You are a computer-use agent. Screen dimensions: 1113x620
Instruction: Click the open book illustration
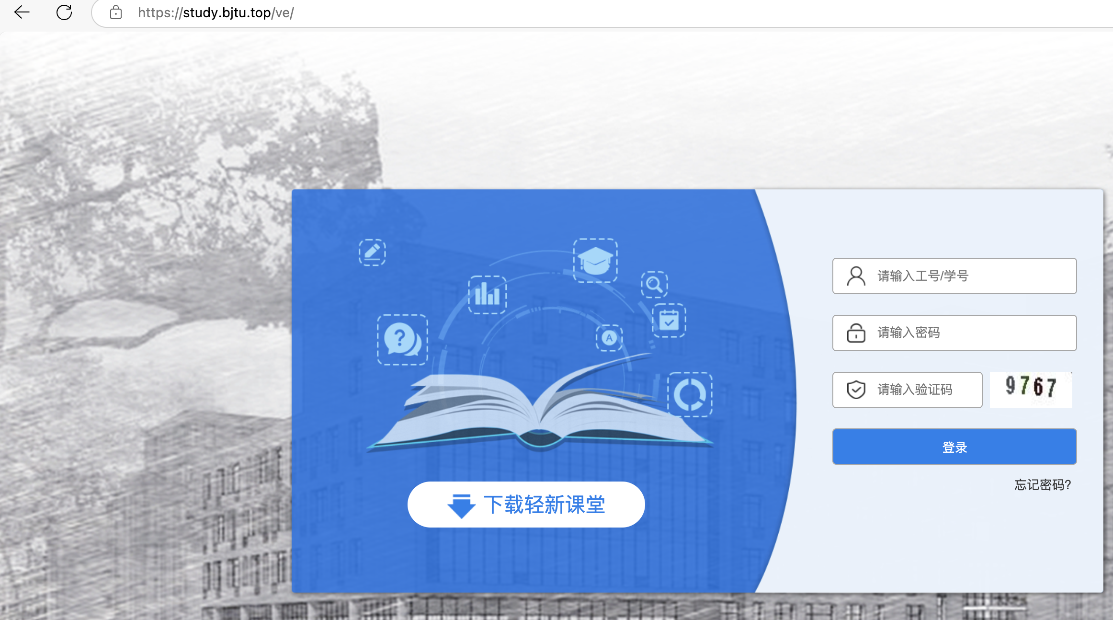(540, 402)
